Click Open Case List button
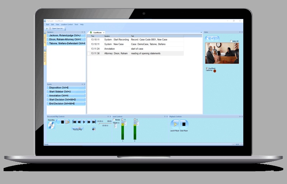The image size is (287, 184). (58, 29)
